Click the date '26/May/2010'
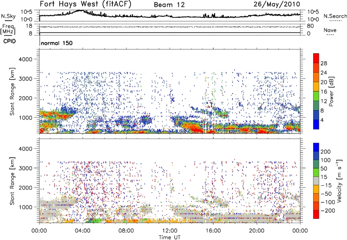347x240 pixels. coord(277,4)
